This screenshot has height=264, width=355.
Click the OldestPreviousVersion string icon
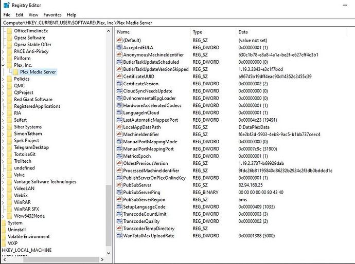coord(119,163)
